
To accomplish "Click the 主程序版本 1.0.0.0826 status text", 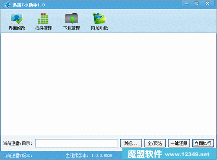I will 89,156.
